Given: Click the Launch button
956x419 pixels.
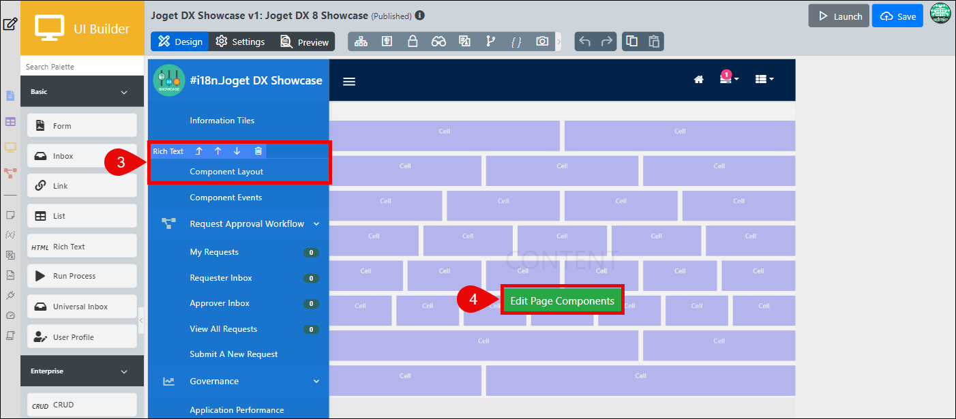Looking at the screenshot, I should tap(839, 16).
